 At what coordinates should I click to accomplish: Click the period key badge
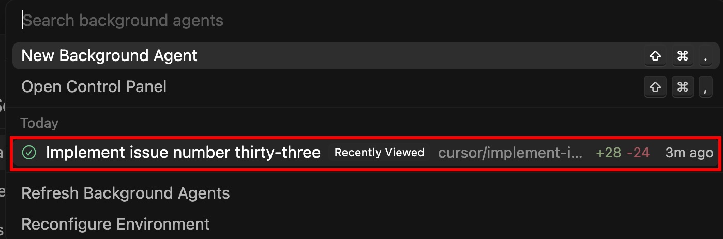point(705,56)
